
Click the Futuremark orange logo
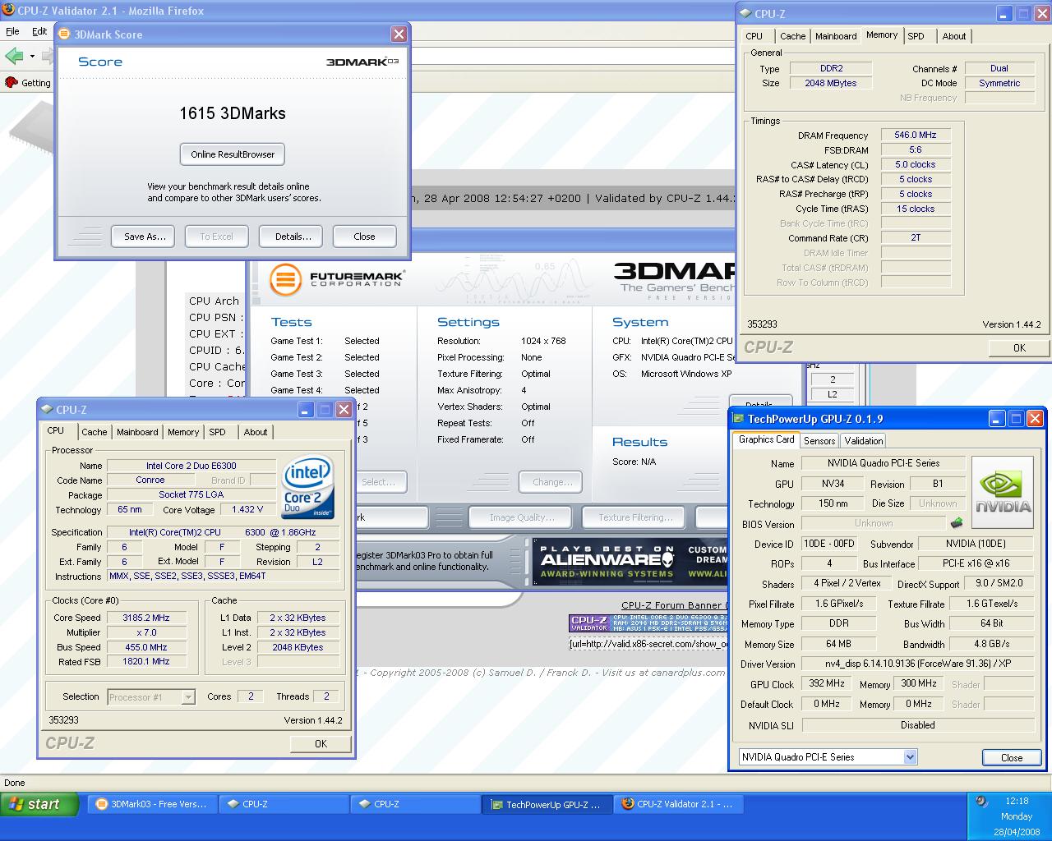point(285,279)
